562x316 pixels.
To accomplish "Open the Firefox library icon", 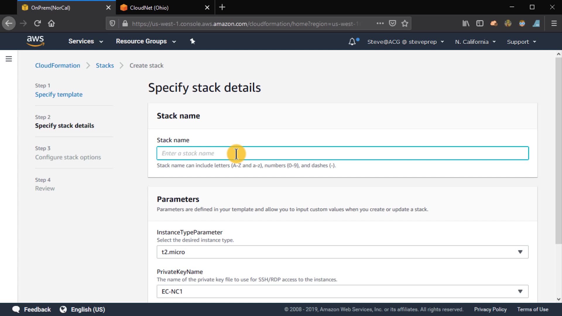I will 466,23.
